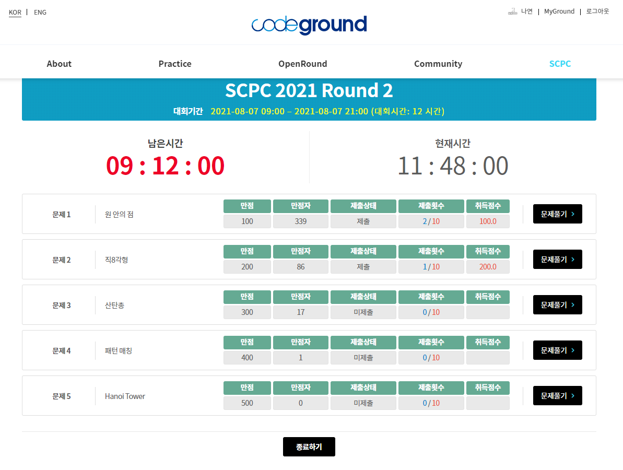Open the Practice menu
Viewport: 623px width, 470px height.
click(x=175, y=64)
